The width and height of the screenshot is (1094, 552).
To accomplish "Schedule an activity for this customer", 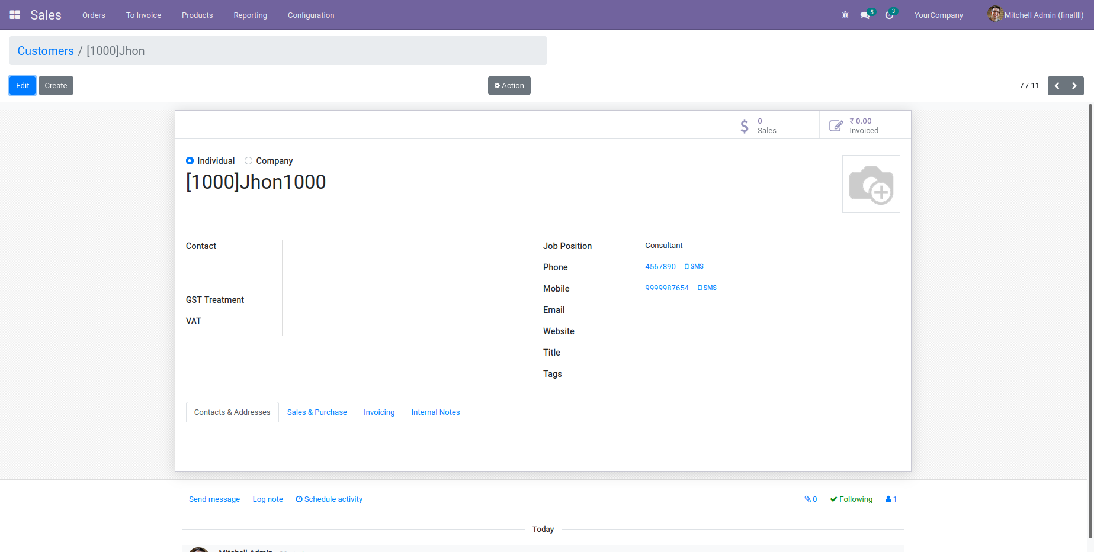I will (329, 499).
